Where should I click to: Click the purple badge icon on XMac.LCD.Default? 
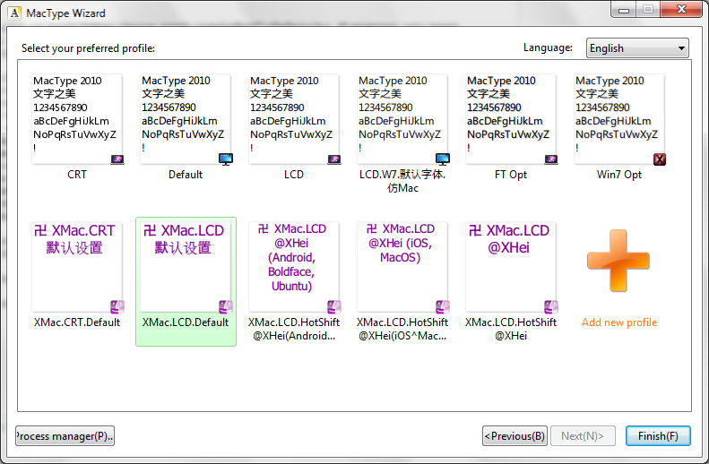coord(226,307)
